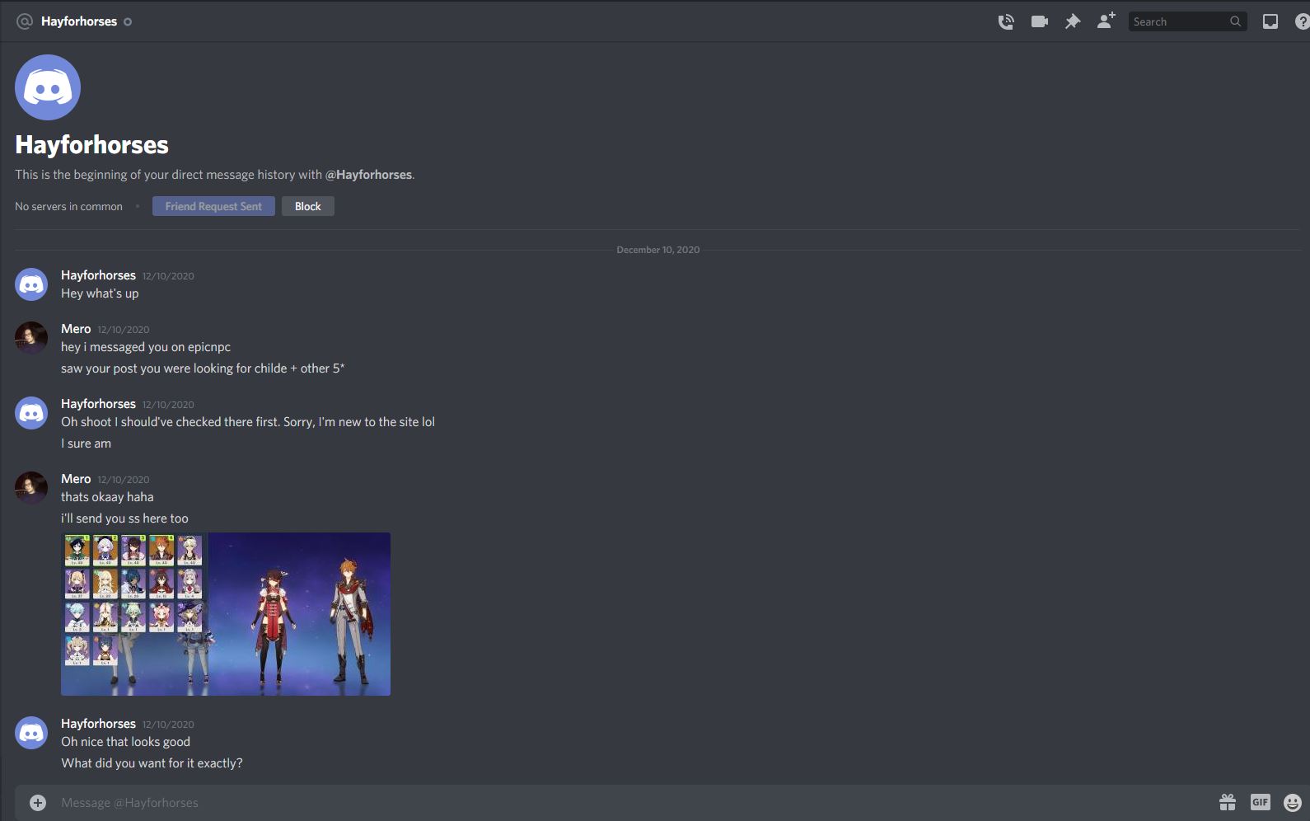Click the 'No servers in common' text
1310x821 pixels.
[68, 207]
